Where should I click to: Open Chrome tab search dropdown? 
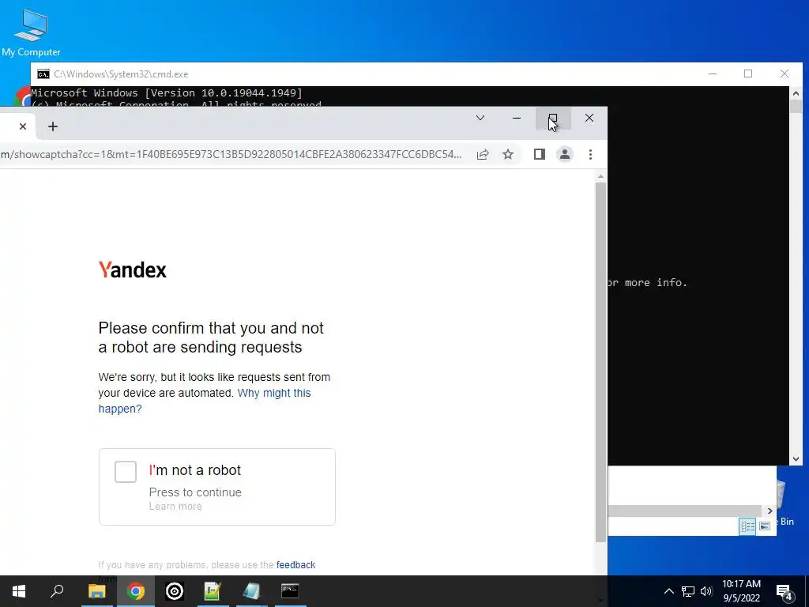coord(480,118)
